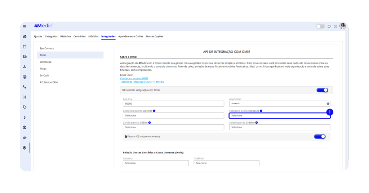369x193 pixels.
Task: Open the calendar icon in the sidebar
Action: click(25, 46)
